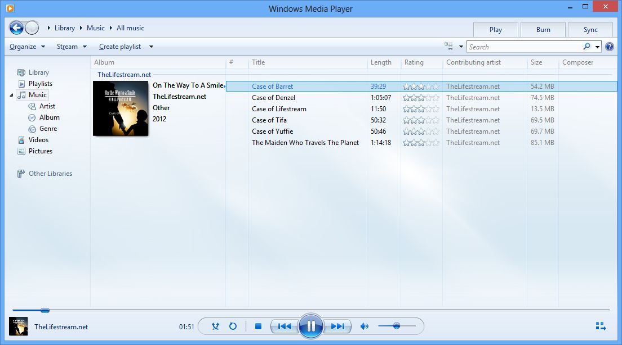Open Windows Media Player help
The height and width of the screenshot is (345, 622).
click(x=609, y=46)
